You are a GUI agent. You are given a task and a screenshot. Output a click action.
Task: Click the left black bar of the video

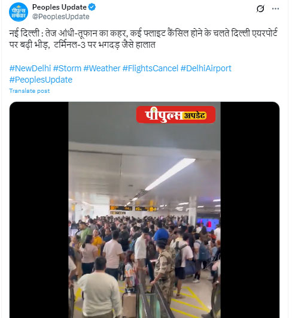pyautogui.click(x=39, y=210)
